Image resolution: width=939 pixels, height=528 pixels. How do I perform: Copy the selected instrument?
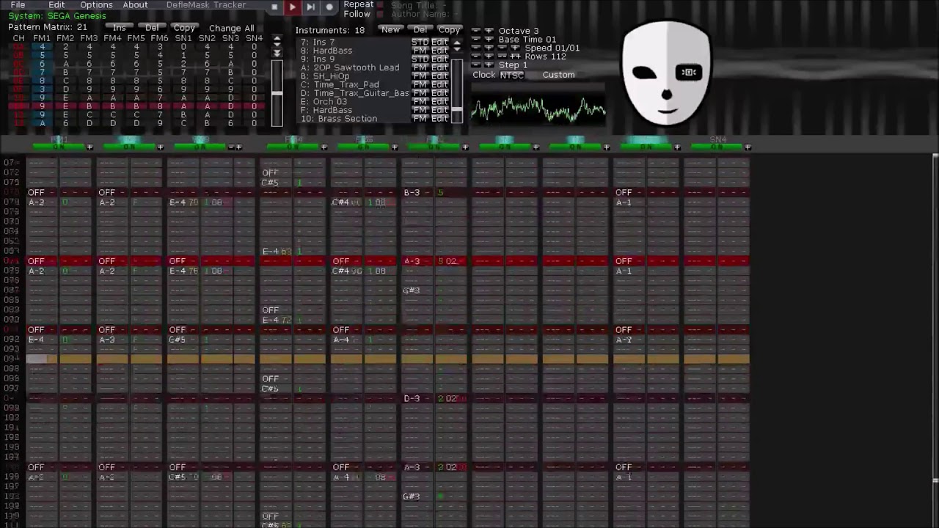[449, 30]
